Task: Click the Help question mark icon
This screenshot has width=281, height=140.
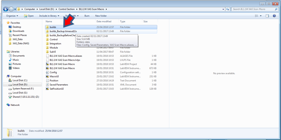Action: [274, 16]
